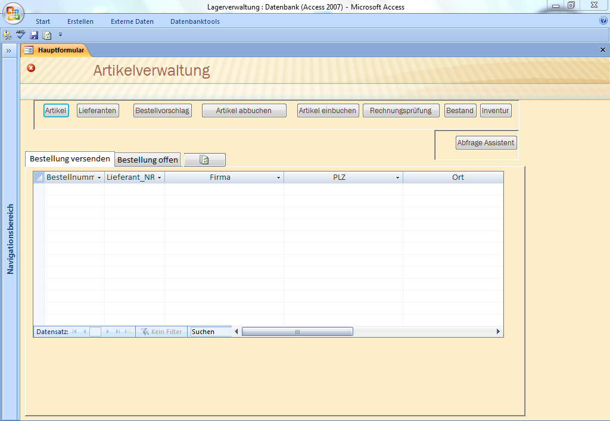Select all rows via the datasheet corner box
The width and height of the screenshot is (610, 421).
coord(39,177)
